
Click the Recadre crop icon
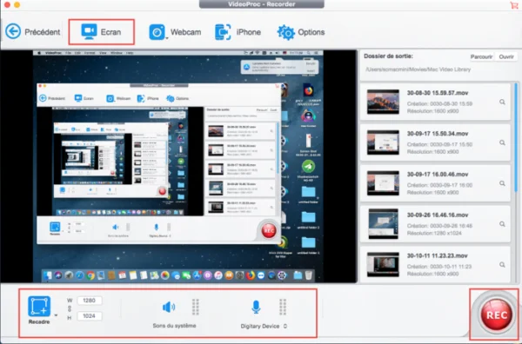[39, 306]
